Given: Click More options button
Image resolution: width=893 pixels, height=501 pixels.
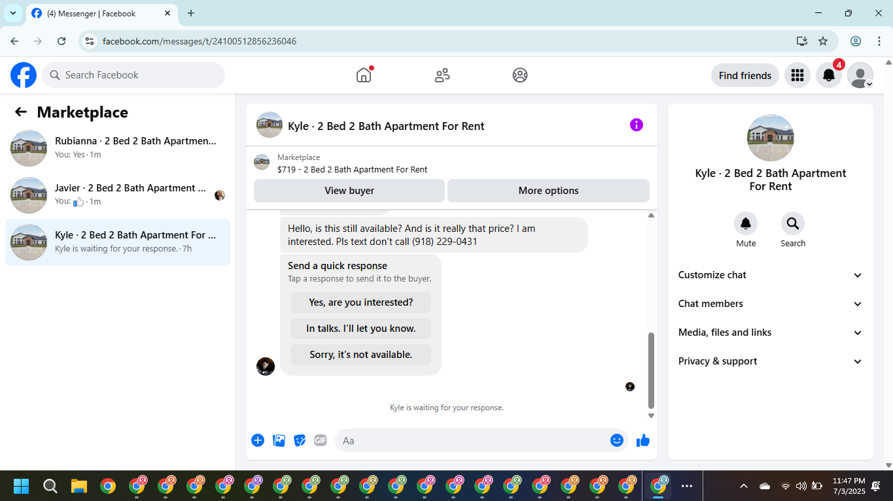Looking at the screenshot, I should click(548, 191).
